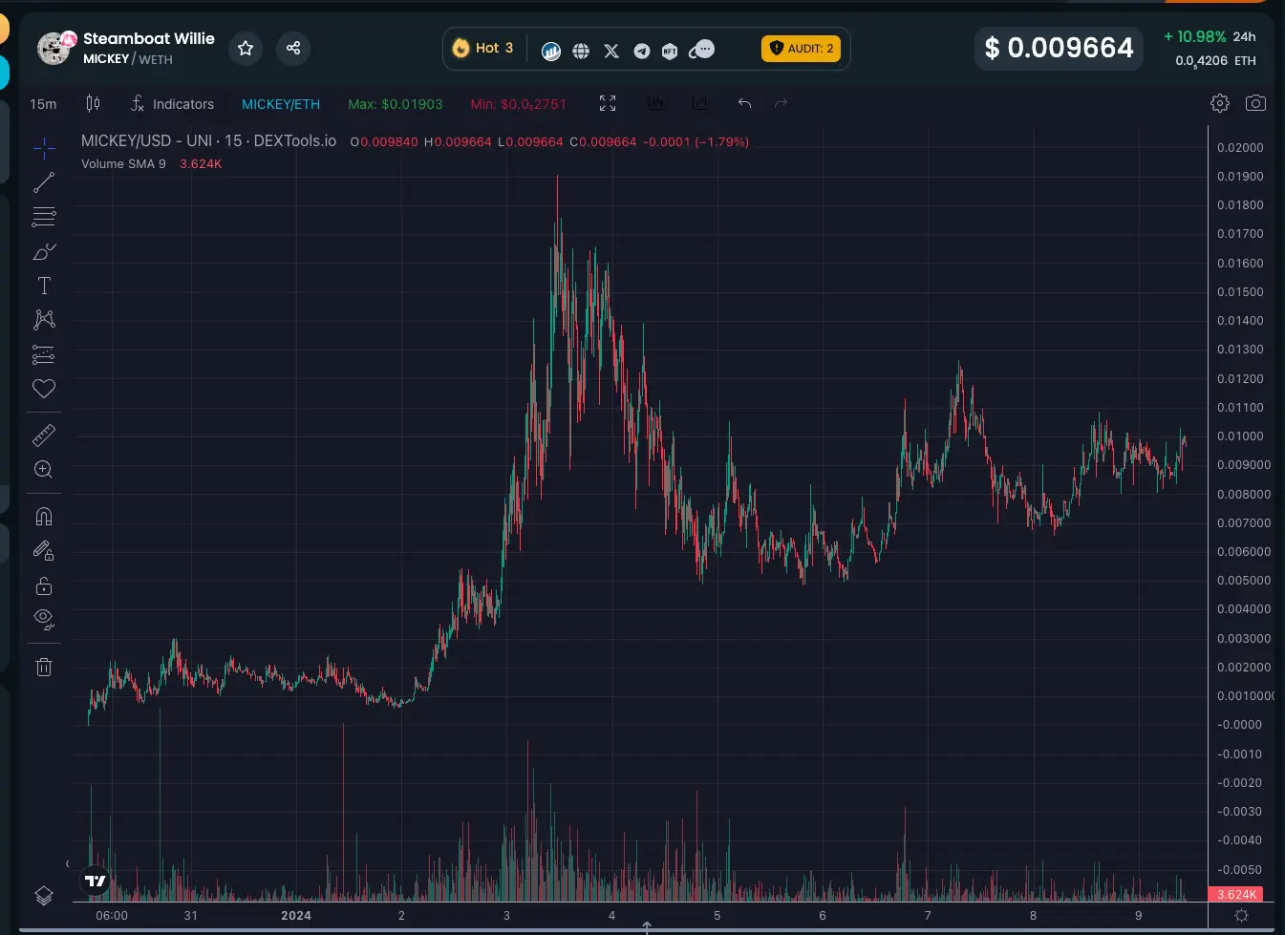Open the heart icons menu
1285x935 pixels.
point(44,389)
